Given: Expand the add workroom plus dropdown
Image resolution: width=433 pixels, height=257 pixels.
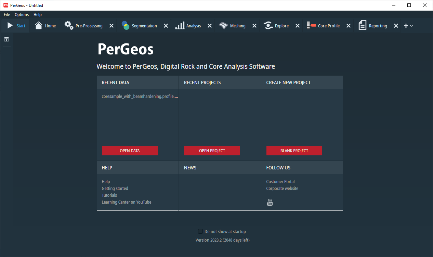Looking at the screenshot, I should [408, 26].
